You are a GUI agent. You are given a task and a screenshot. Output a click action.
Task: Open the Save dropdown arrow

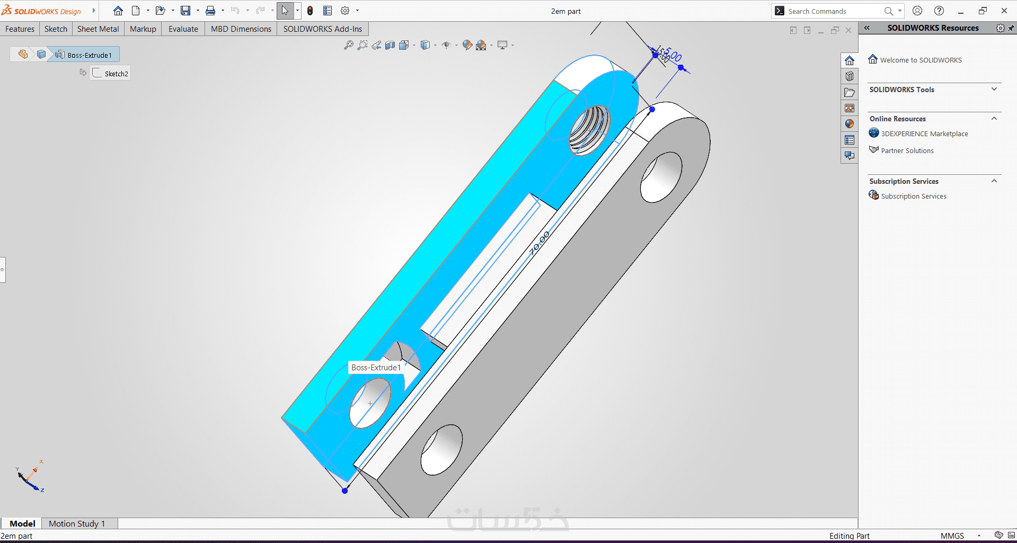coord(198,11)
